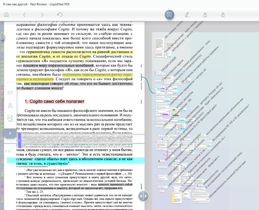This screenshot has width=259, height=210.
Task: Select the text selection tool in top toolbar
Action: (x=169, y=15)
